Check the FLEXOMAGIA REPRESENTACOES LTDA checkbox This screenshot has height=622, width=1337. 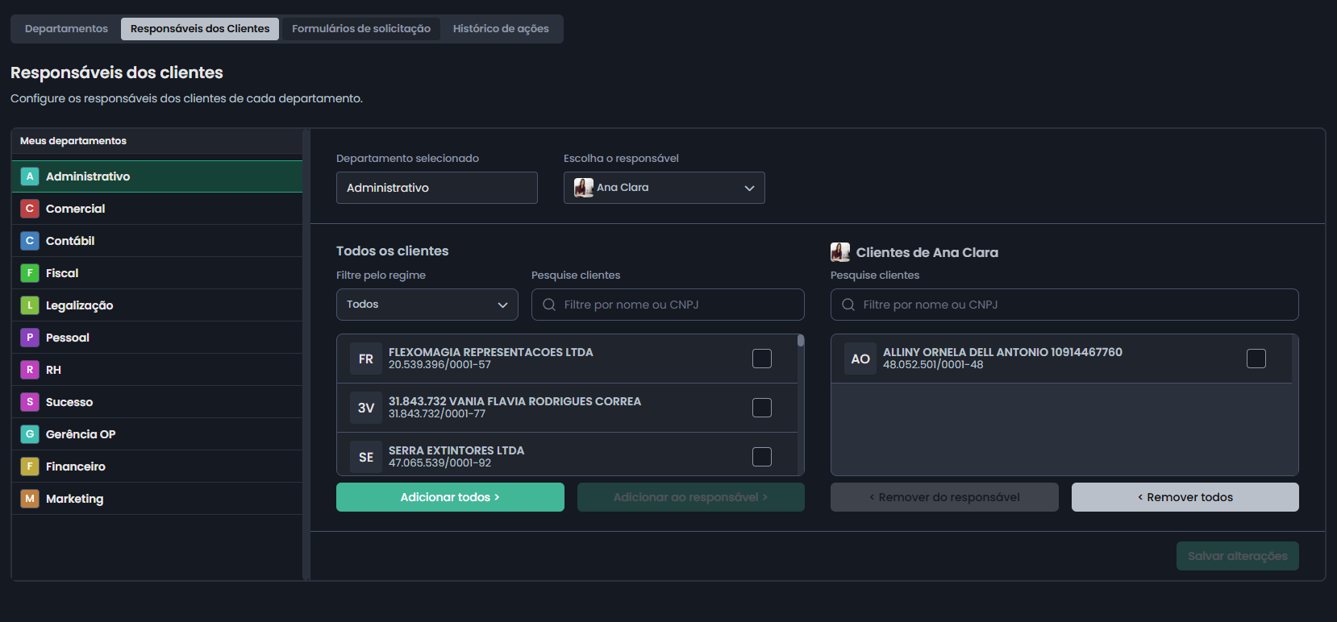[x=761, y=359]
